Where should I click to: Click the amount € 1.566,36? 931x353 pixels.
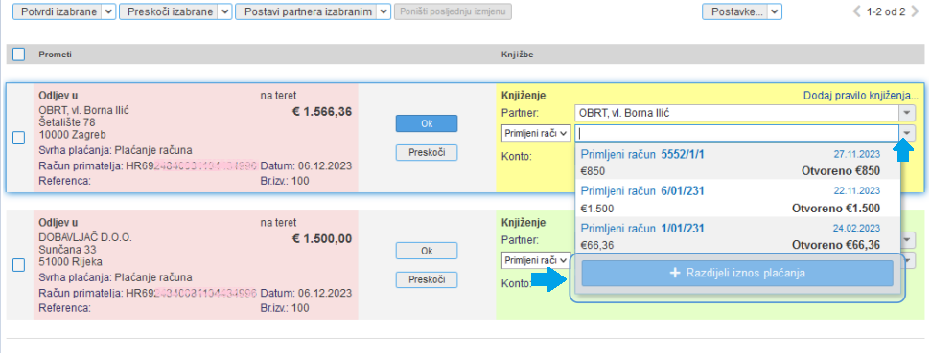click(x=322, y=111)
